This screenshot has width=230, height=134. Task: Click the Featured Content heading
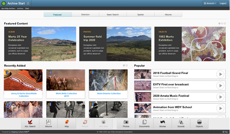pos(16,23)
